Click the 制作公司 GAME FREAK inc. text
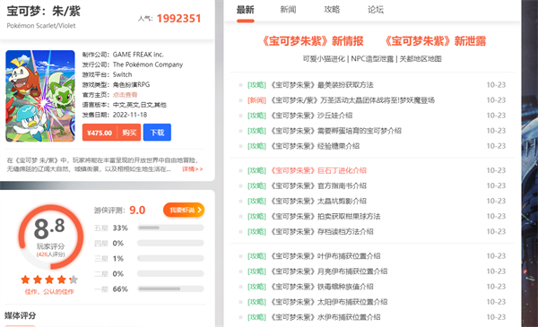Screen dimensions: 538x327 pos(123,54)
